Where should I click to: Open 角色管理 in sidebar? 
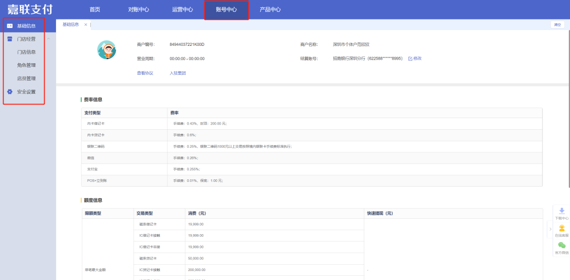(26, 65)
